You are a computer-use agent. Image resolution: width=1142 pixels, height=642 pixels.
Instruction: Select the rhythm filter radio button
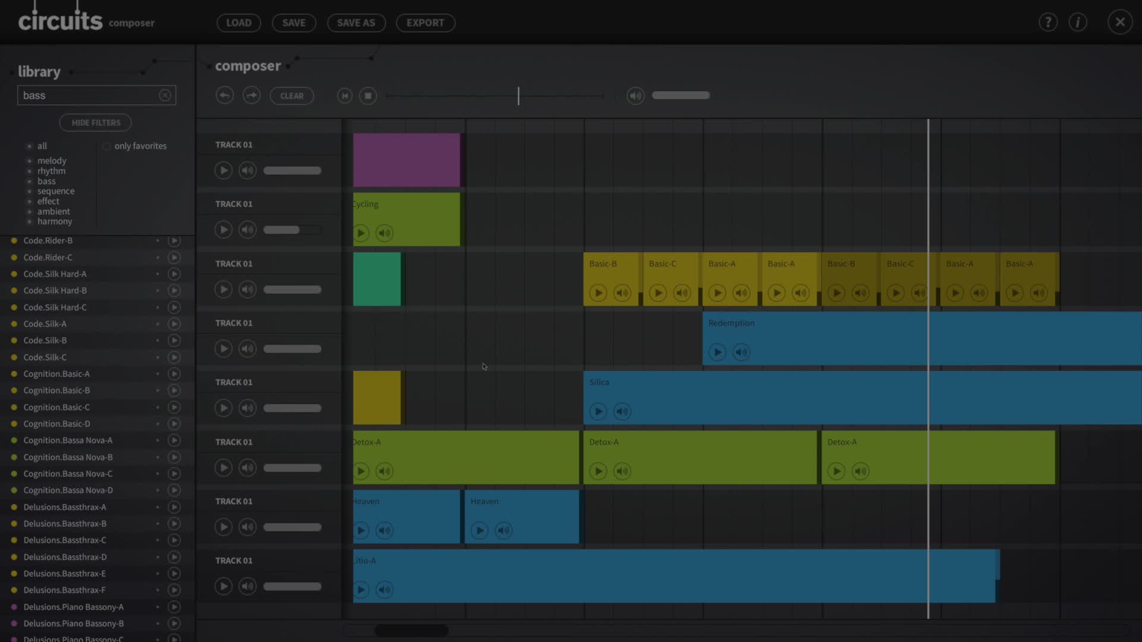(x=29, y=171)
